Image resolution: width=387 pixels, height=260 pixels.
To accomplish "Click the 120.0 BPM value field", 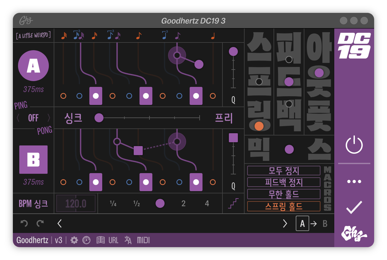I will tap(75, 203).
